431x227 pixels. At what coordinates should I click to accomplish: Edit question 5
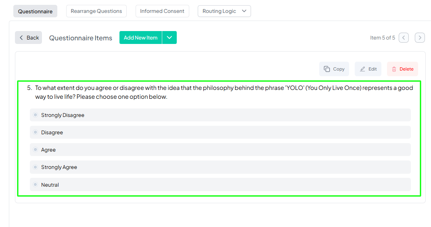368,69
